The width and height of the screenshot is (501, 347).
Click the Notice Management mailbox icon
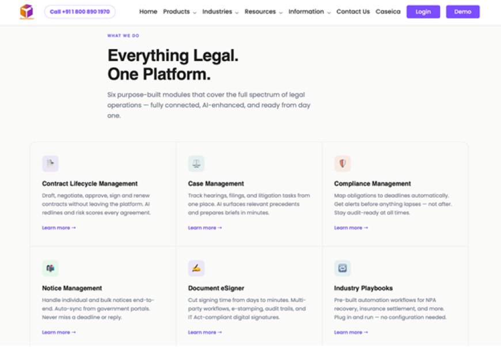click(51, 269)
